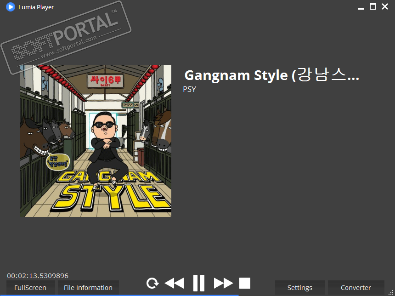The height and width of the screenshot is (296, 395).
Task: Open FullScreen mode
Action: click(30, 287)
